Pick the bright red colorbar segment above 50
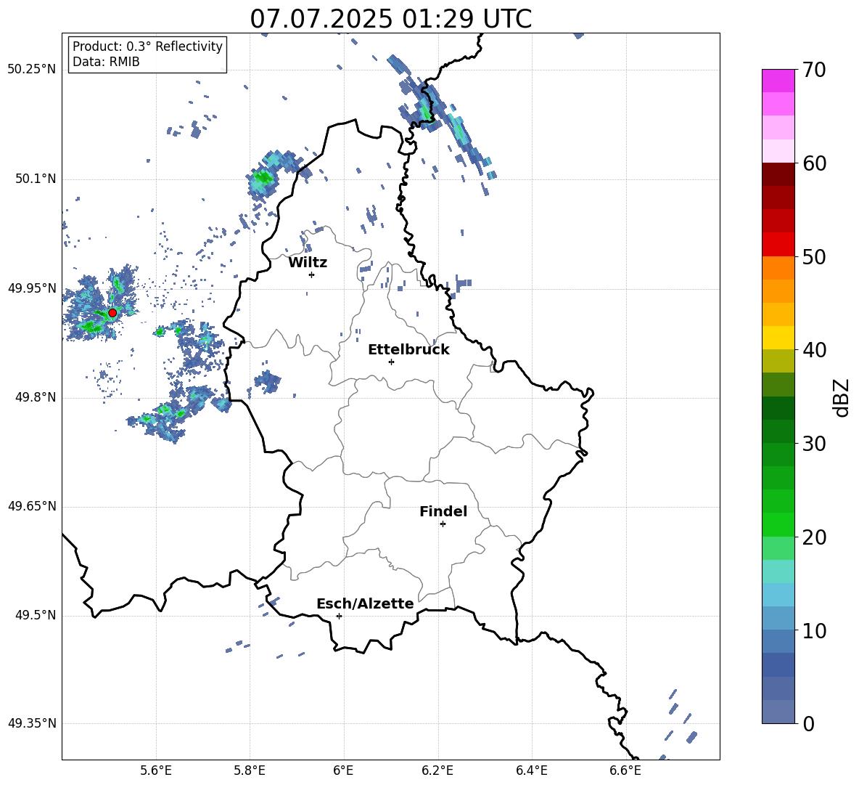This screenshot has height=785, width=859. [778, 245]
